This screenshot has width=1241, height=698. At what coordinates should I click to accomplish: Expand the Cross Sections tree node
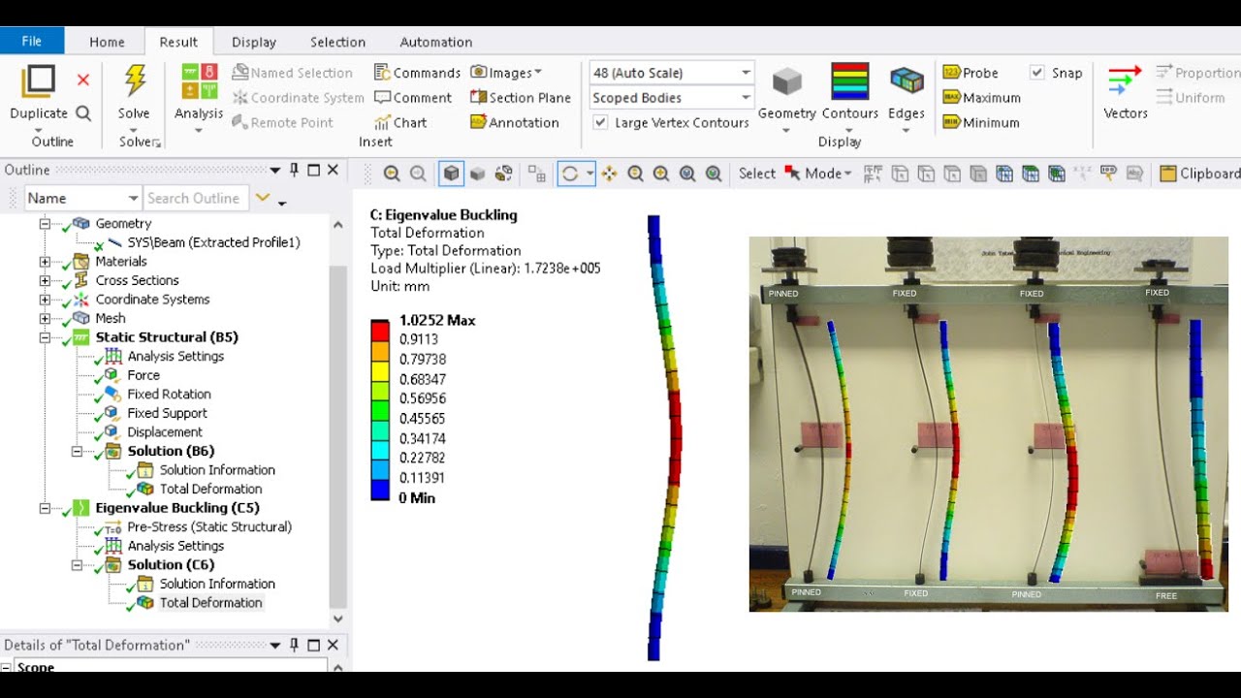tap(45, 280)
